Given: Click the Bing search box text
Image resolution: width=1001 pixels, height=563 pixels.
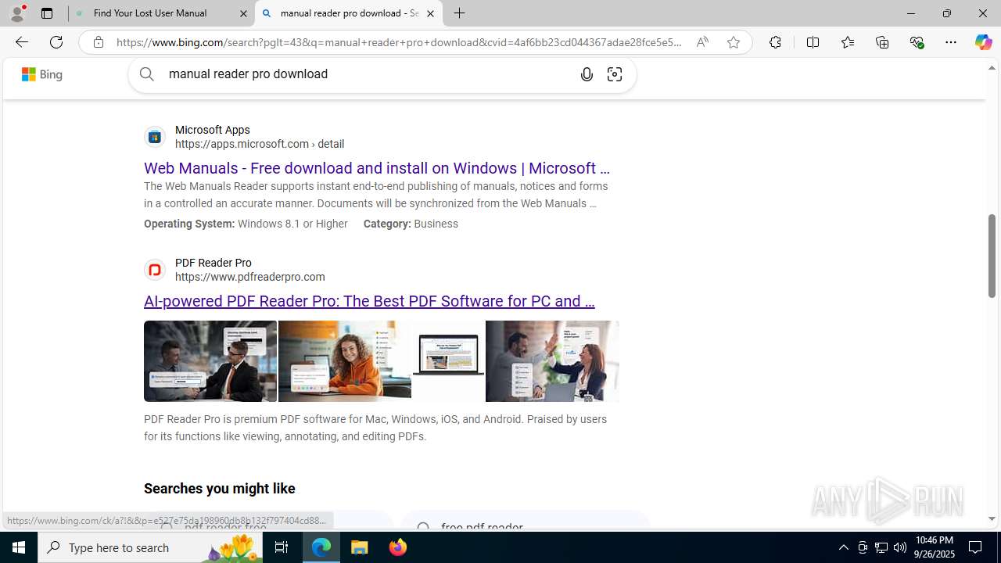Looking at the screenshot, I should click(249, 74).
